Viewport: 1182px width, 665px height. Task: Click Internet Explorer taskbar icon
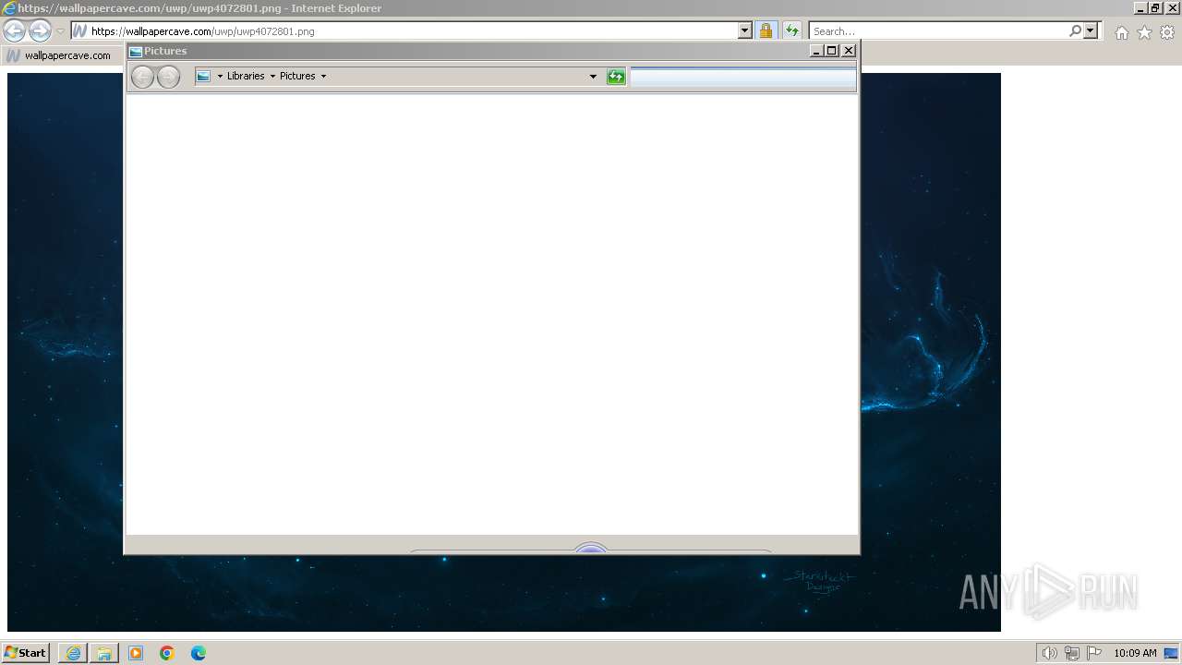pos(73,653)
